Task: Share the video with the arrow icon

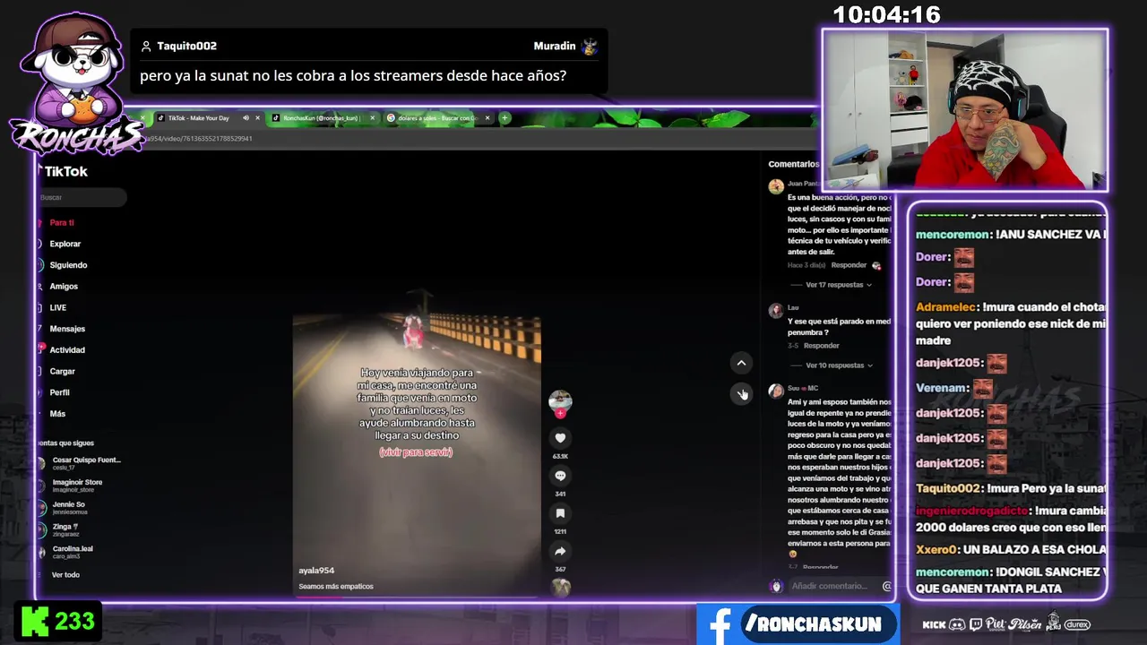Action: (560, 551)
